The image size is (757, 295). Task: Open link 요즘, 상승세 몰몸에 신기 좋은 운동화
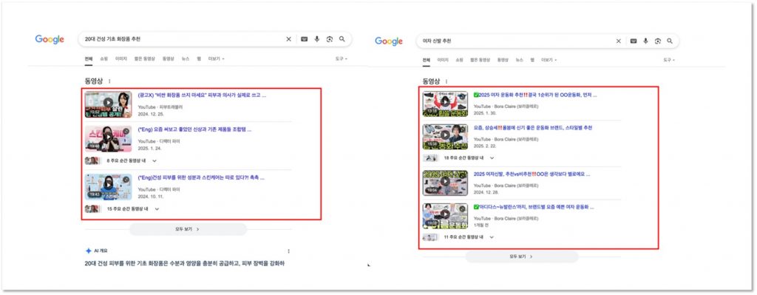pyautogui.click(x=532, y=128)
